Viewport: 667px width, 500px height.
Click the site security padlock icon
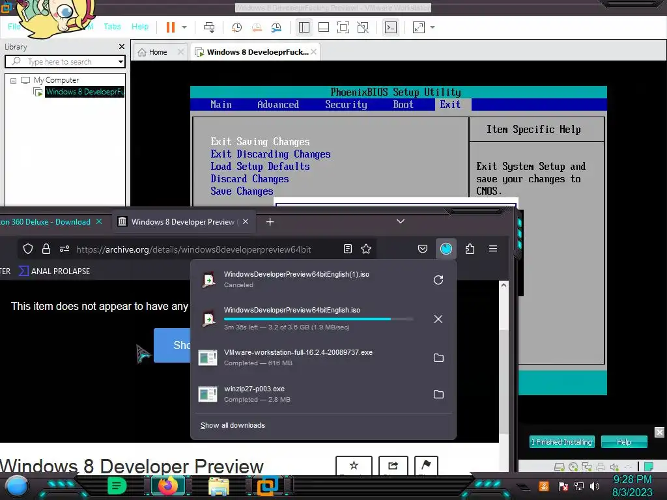(46, 249)
